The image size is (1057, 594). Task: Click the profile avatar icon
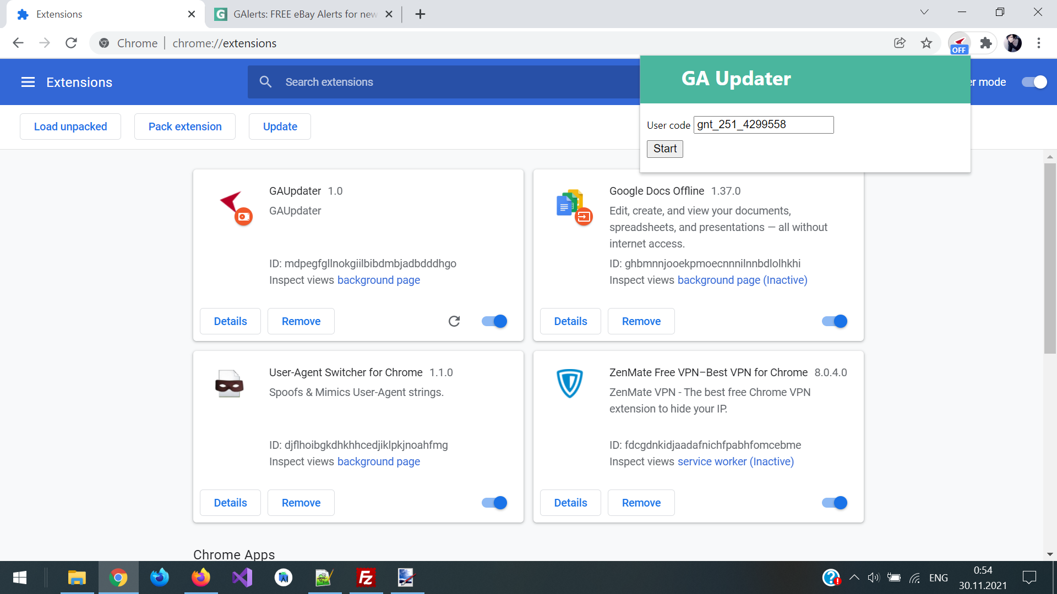click(x=1012, y=43)
